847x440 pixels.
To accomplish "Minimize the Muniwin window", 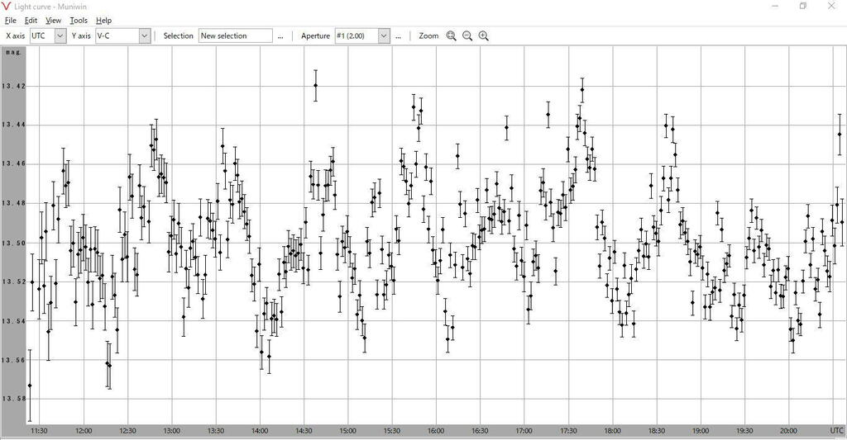I will click(x=775, y=6).
